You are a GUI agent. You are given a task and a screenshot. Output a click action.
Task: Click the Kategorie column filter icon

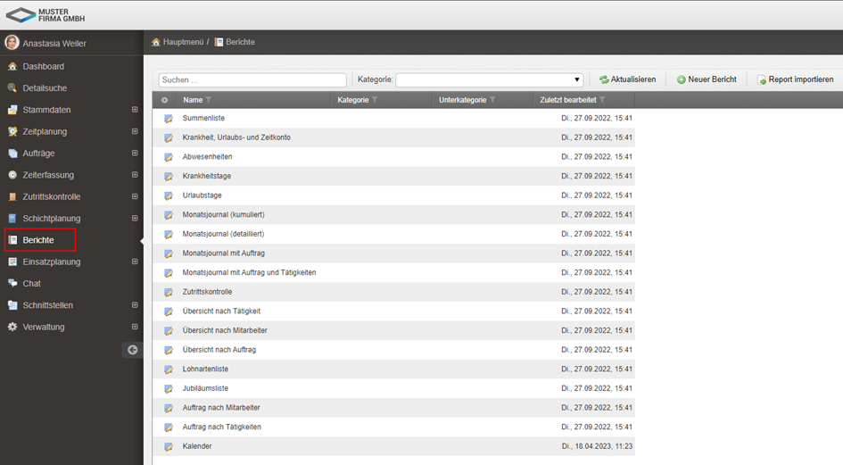375,100
